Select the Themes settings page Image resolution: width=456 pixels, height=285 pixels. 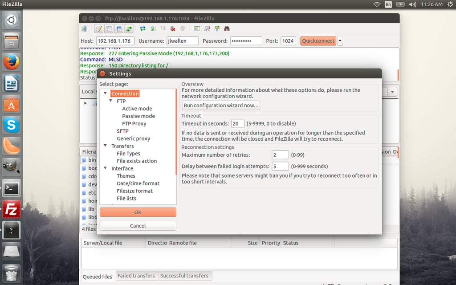[126, 176]
